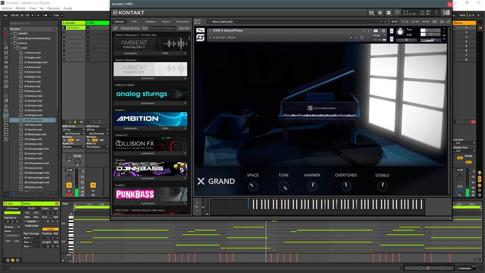Screen dimensions: 485x273
Task: Click the Library or Company search field
Action: (162, 28)
